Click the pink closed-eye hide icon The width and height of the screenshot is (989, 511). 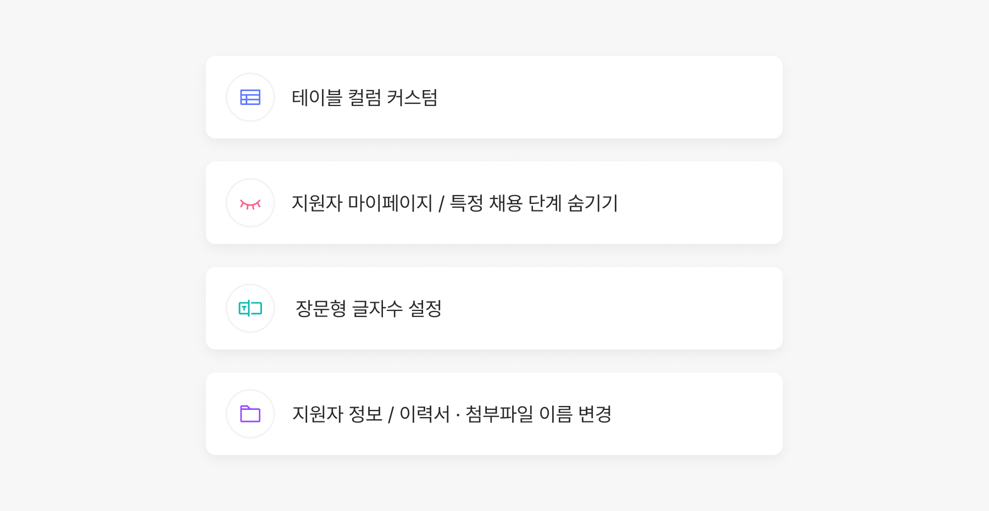click(250, 204)
